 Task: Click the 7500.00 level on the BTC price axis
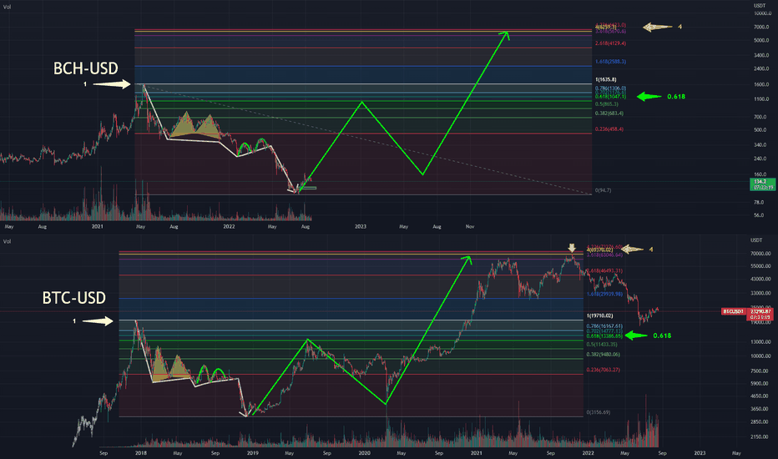[x=760, y=371]
